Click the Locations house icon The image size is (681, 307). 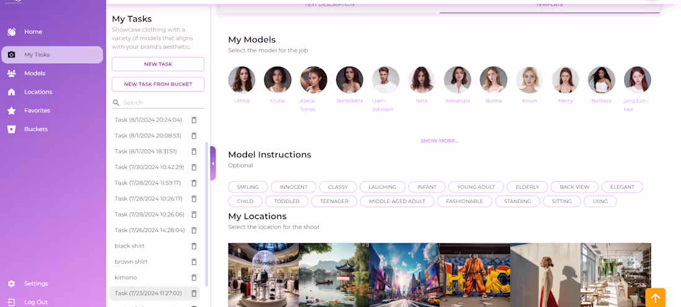pos(12,92)
